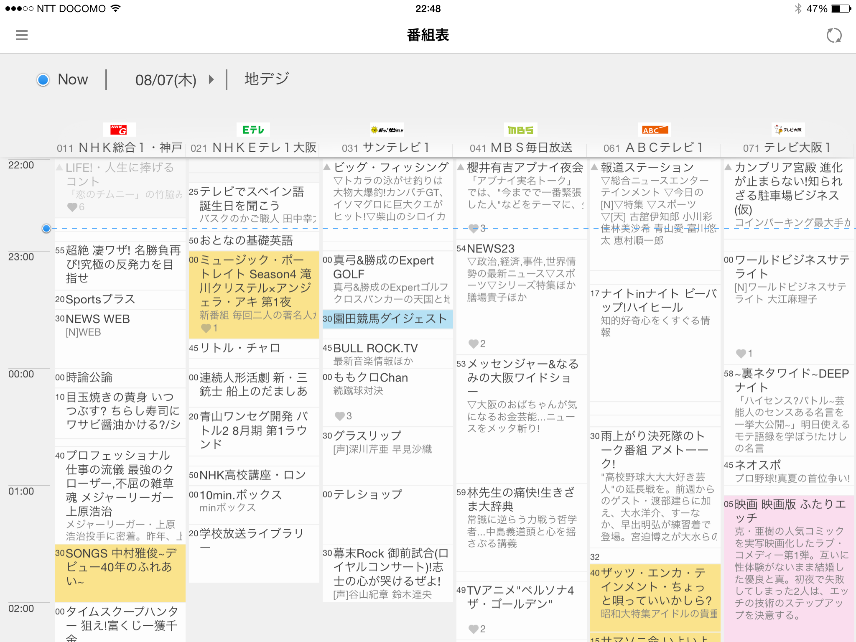The width and height of the screenshot is (856, 642).
Task: Tap the heart on ミュージック・ポートレイト
Action: click(206, 328)
